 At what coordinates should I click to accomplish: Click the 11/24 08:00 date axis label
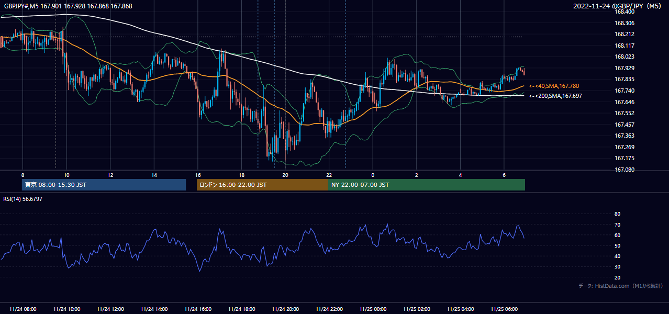point(23,309)
